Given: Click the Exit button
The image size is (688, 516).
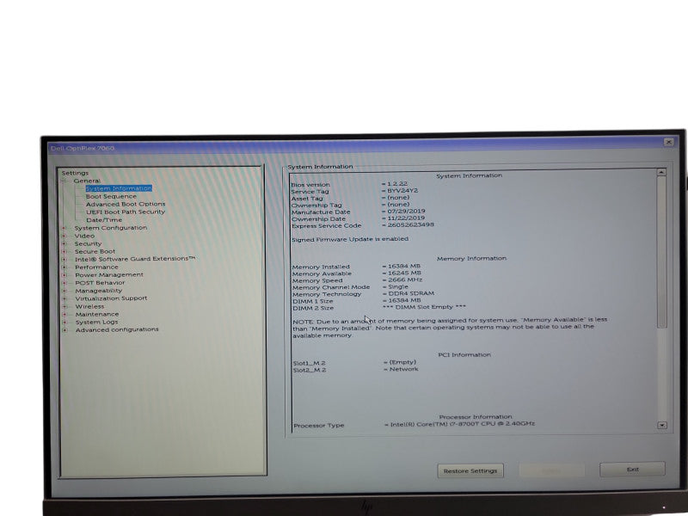Looking at the screenshot, I should pyautogui.click(x=632, y=469).
